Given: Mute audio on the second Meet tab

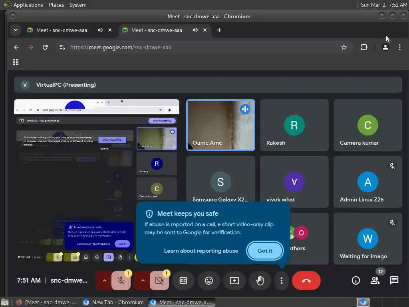Looking at the screenshot, I should point(195,30).
